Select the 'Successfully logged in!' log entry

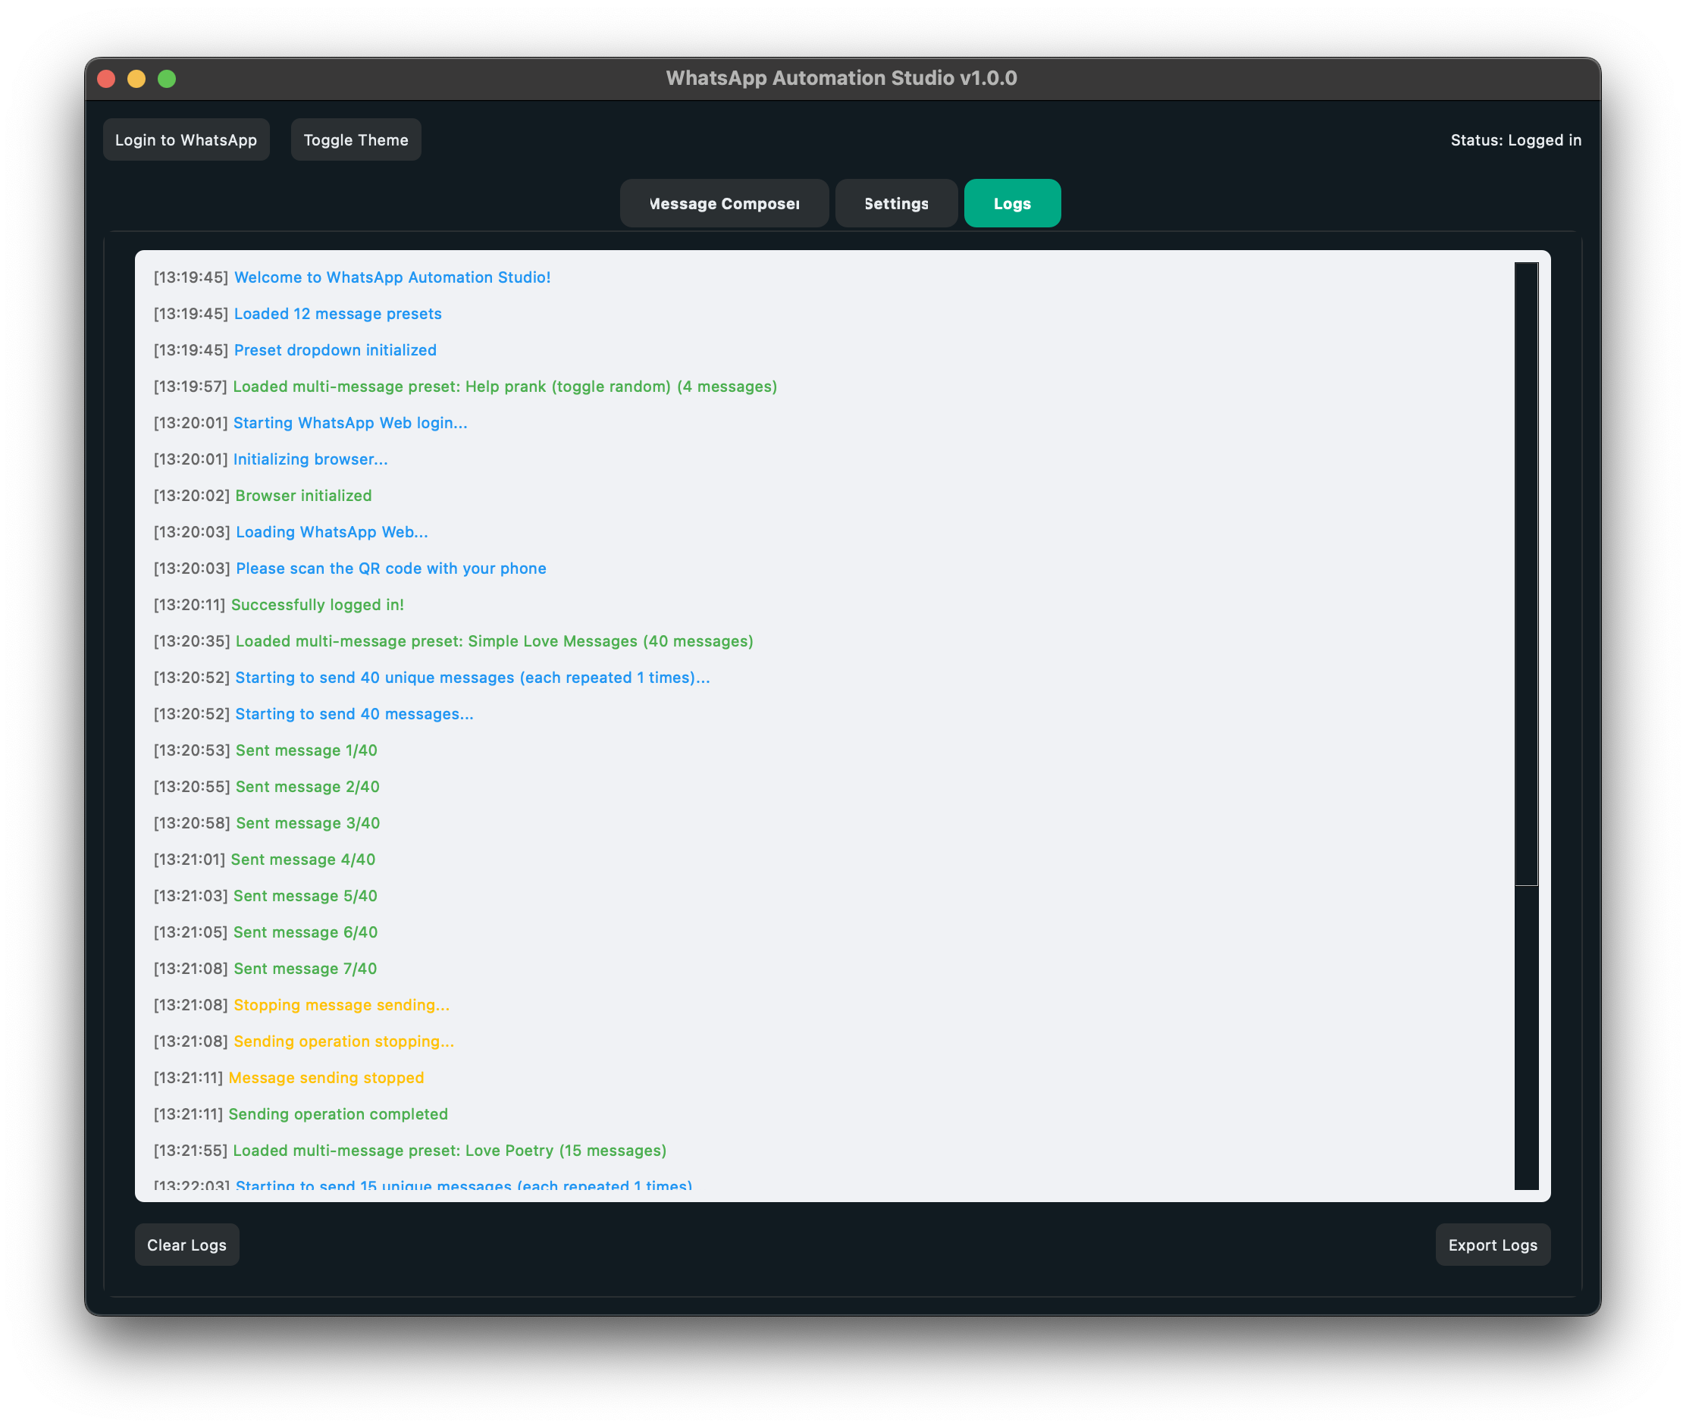[x=278, y=605]
